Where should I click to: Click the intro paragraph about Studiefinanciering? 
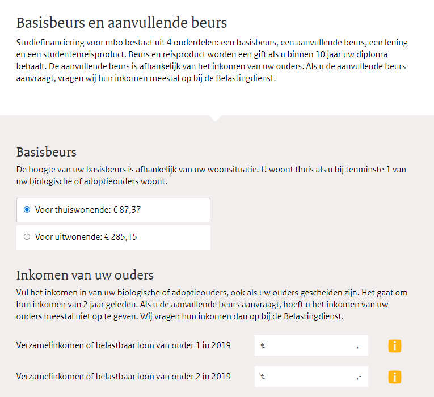[x=212, y=61]
